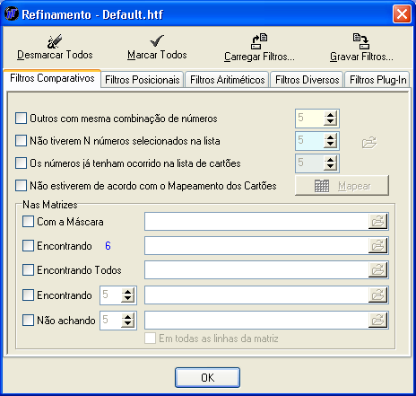Close the Refinamento dialog window
Viewport: 416px width, 396px height.
pyautogui.click(x=402, y=14)
